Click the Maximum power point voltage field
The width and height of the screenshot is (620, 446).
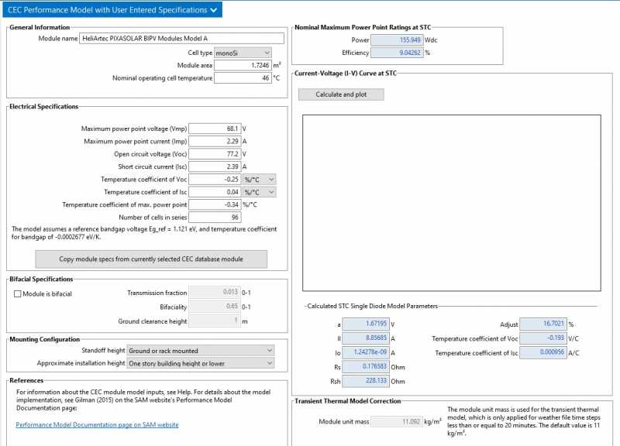[x=214, y=129]
